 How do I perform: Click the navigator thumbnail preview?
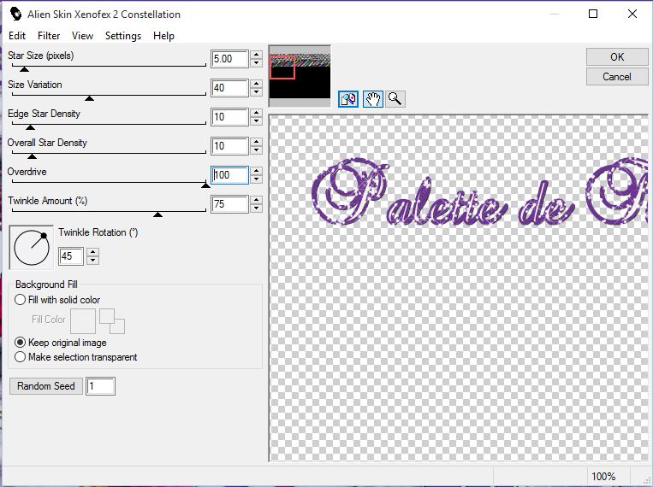tap(300, 76)
